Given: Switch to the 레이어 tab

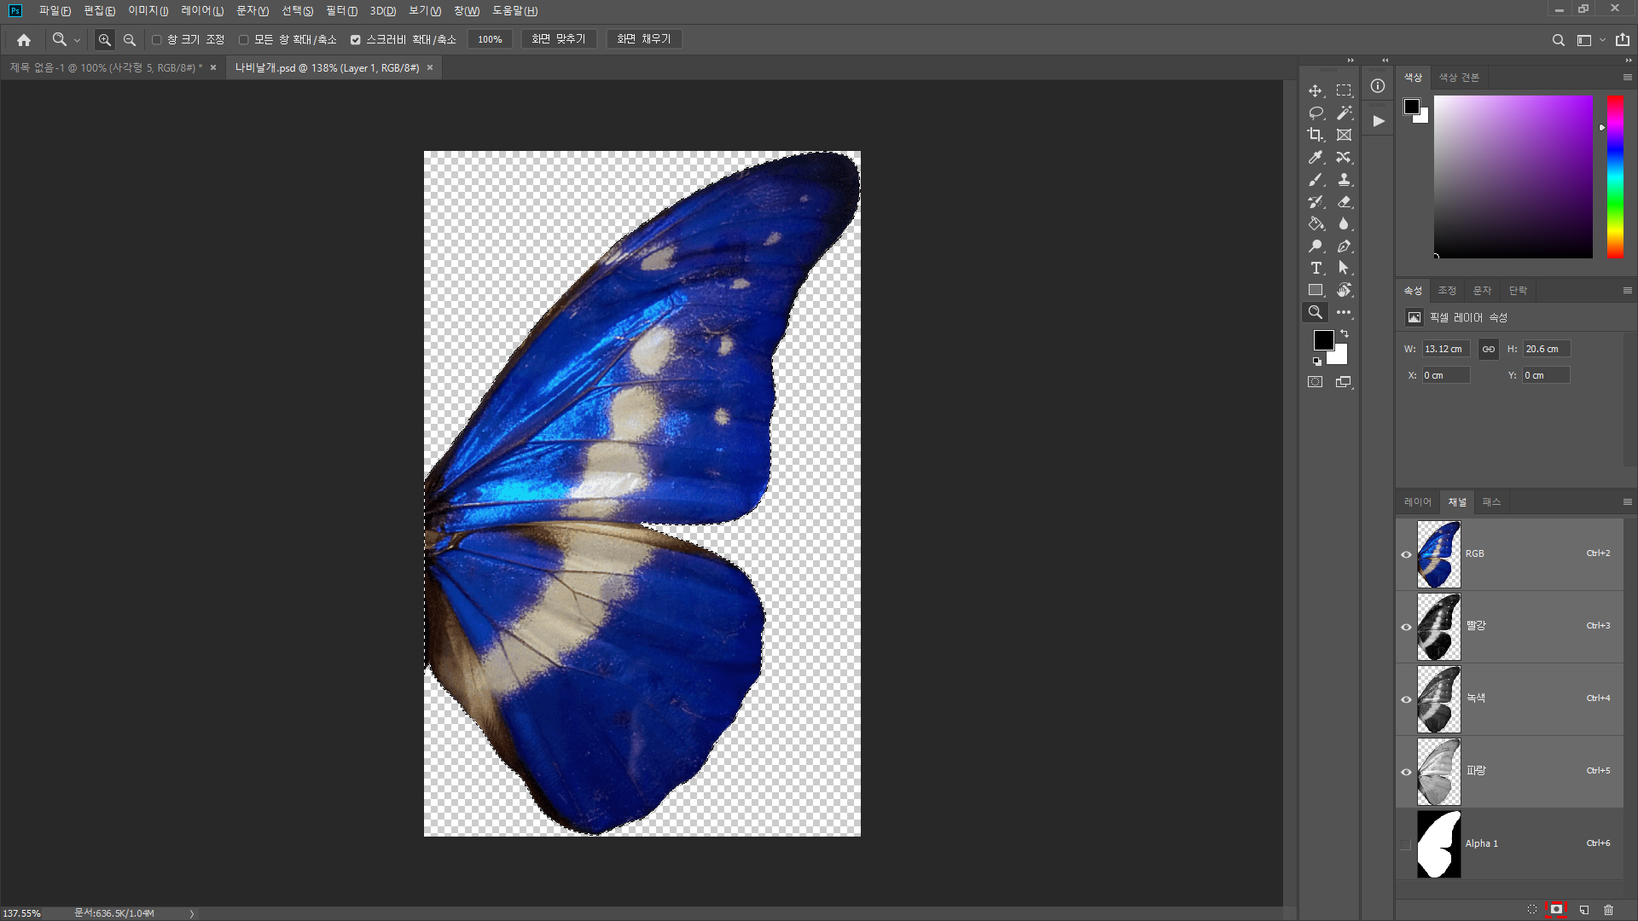Looking at the screenshot, I should point(1417,502).
